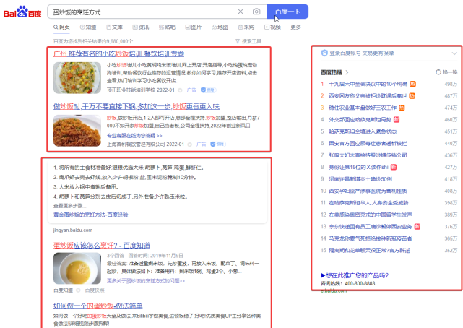463x328 pixels.
Task: Open hot search 外交部回应哈萨克斯坦局势
Action: pos(360,119)
